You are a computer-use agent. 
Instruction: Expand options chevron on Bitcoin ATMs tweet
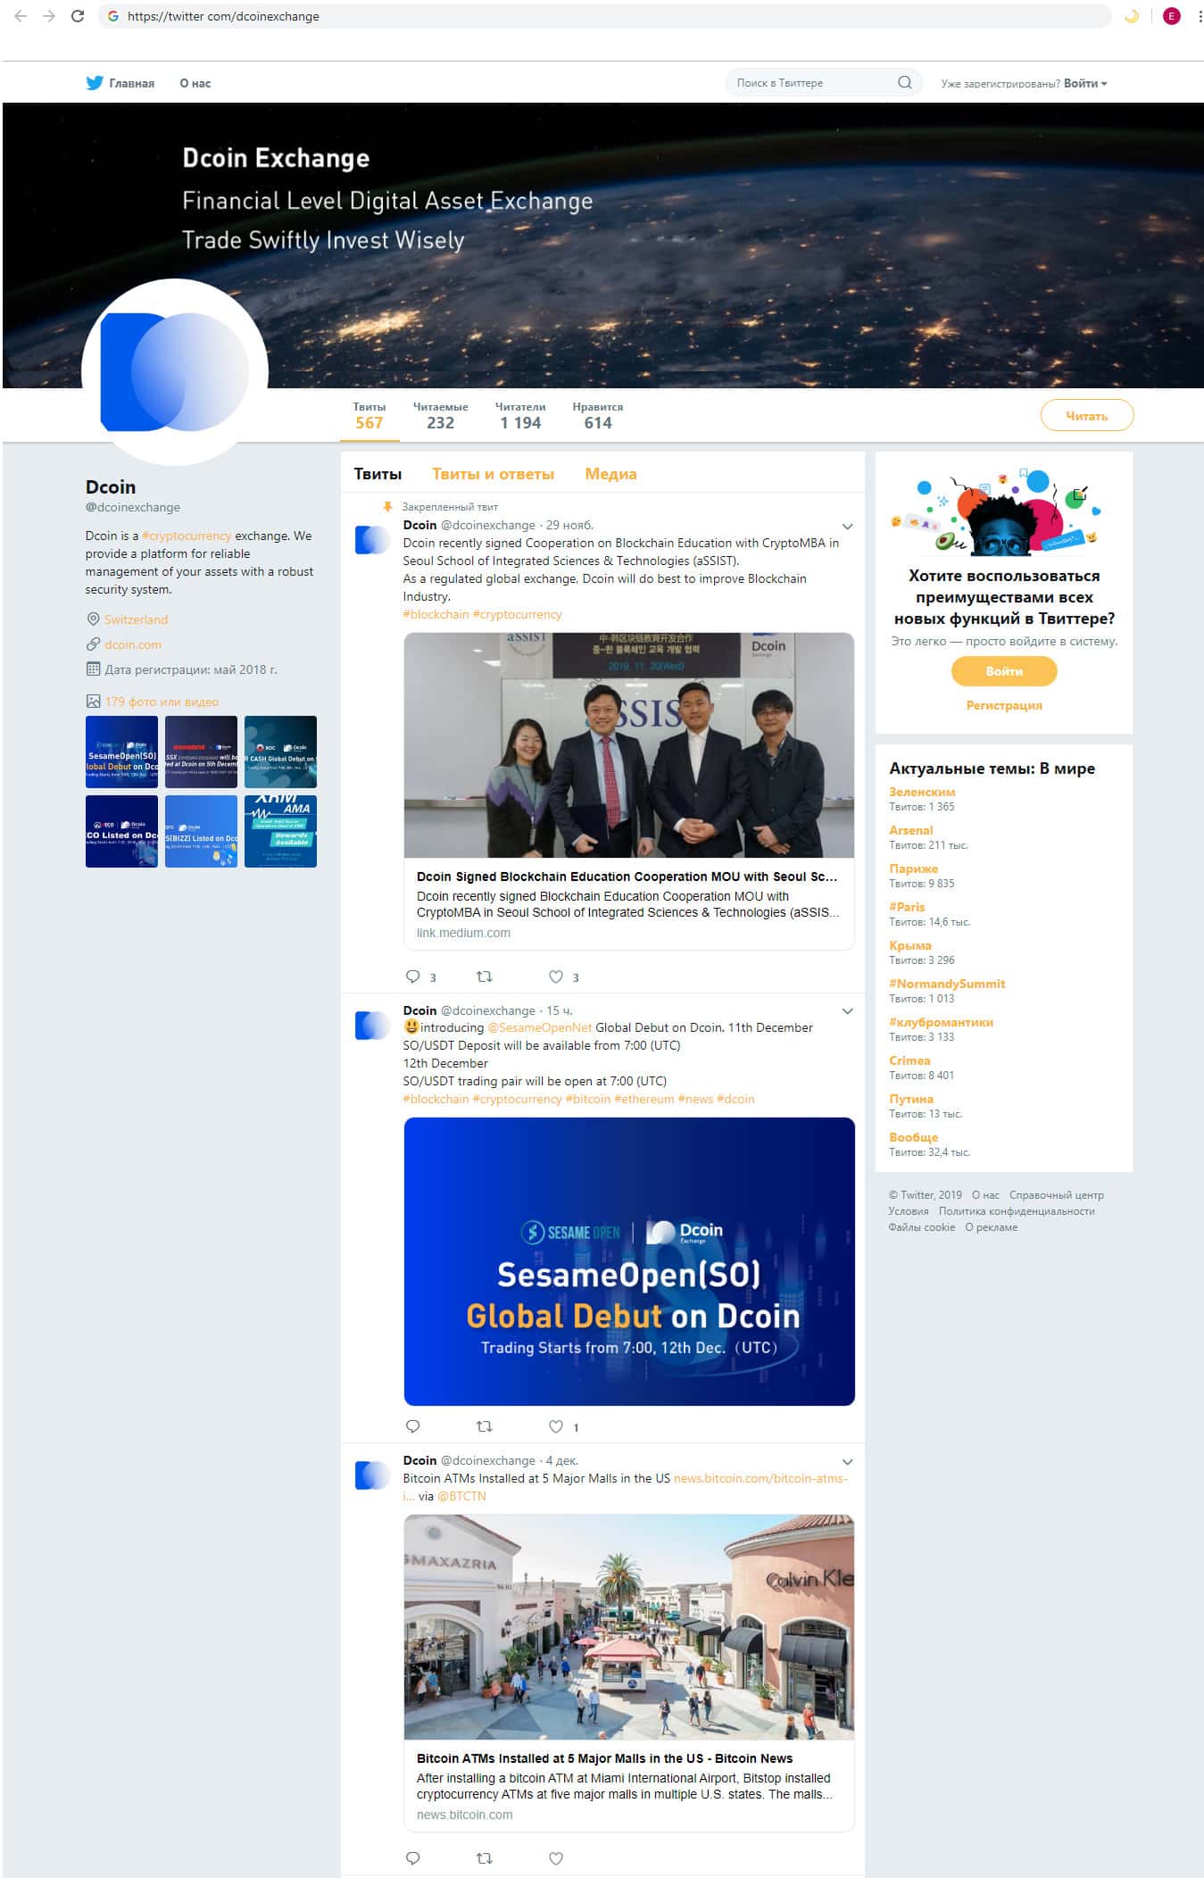848,1462
